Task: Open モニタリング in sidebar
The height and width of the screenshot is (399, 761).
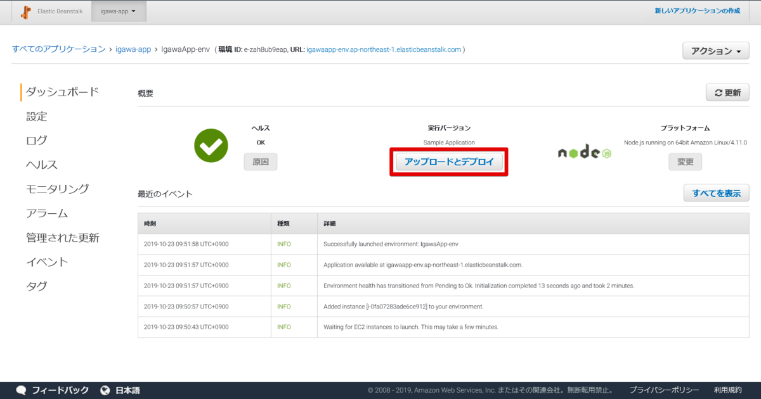Action: pos(57,189)
